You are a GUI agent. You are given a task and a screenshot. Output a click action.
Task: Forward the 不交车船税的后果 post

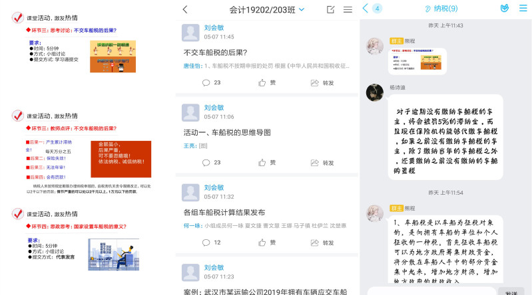[x=322, y=82]
